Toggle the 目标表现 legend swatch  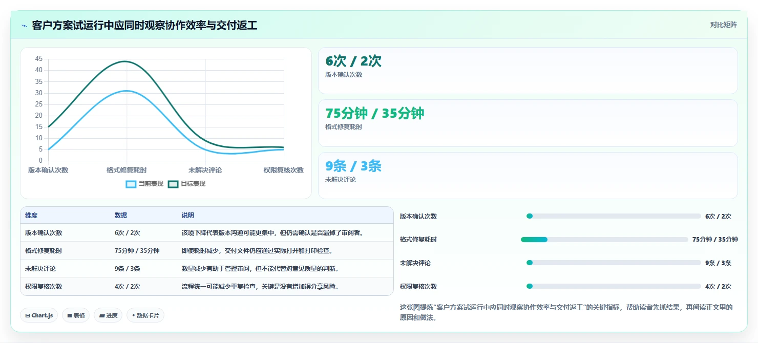[173, 184]
